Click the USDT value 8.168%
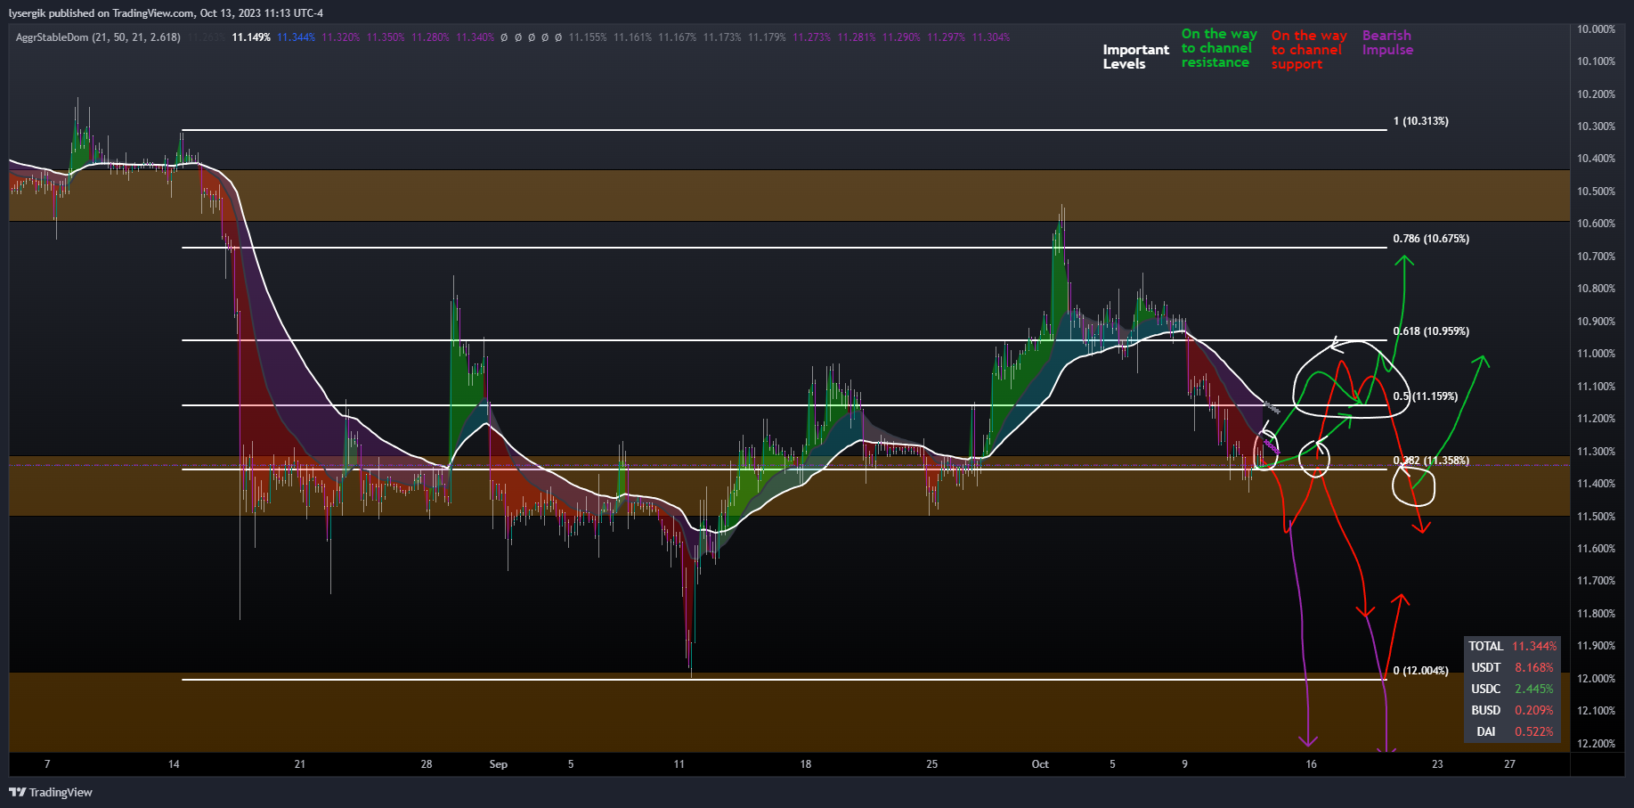The image size is (1634, 808). [1533, 667]
